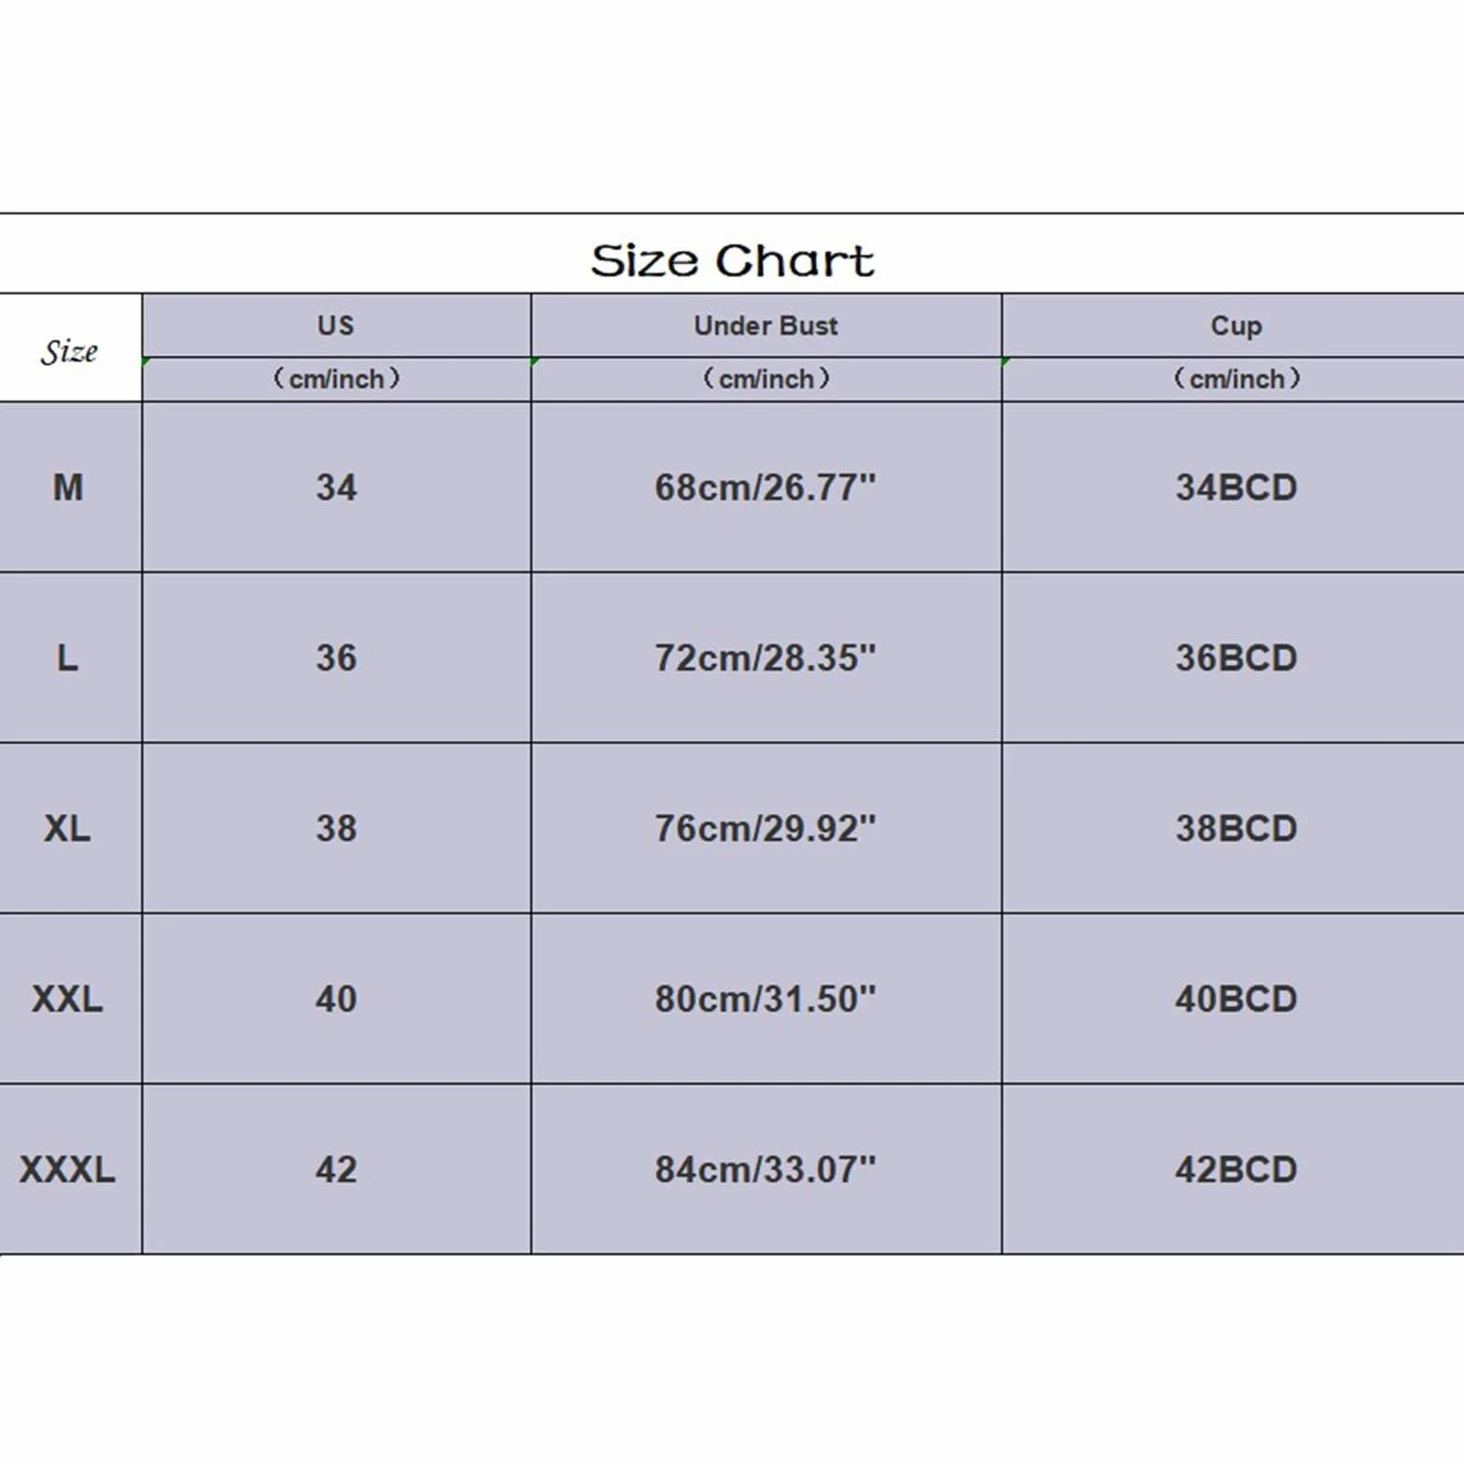1464x1464 pixels.
Task: Select the L size row label
Action: [x=70, y=658]
